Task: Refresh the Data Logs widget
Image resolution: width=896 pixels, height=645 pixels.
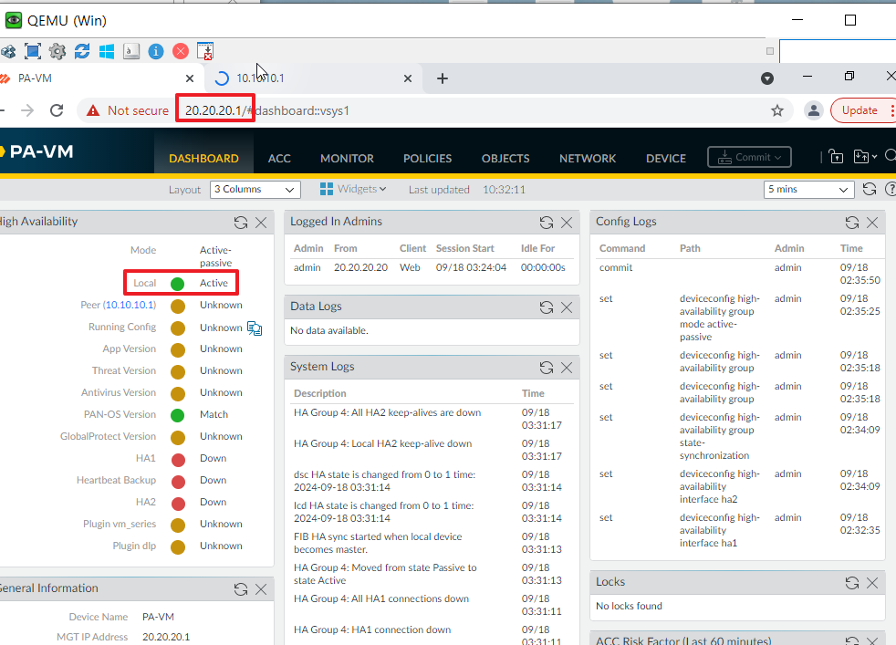Action: click(x=547, y=307)
